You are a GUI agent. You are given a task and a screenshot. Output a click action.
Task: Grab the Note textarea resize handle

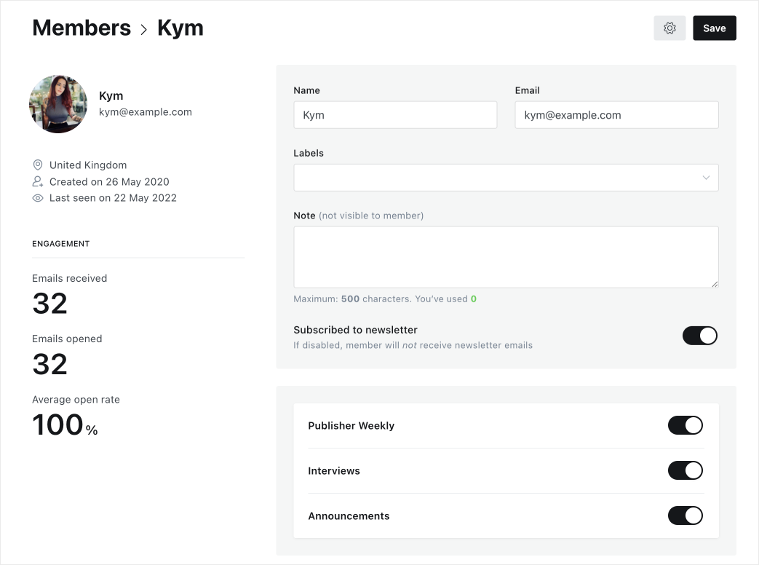click(715, 284)
